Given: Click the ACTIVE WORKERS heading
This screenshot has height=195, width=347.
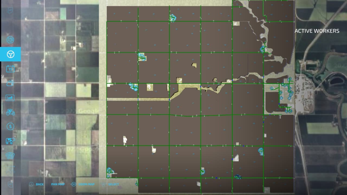Looking at the screenshot, I should (317, 31).
